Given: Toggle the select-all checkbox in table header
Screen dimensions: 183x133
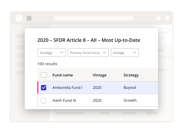Looking at the screenshot, I should pyautogui.click(x=44, y=75).
